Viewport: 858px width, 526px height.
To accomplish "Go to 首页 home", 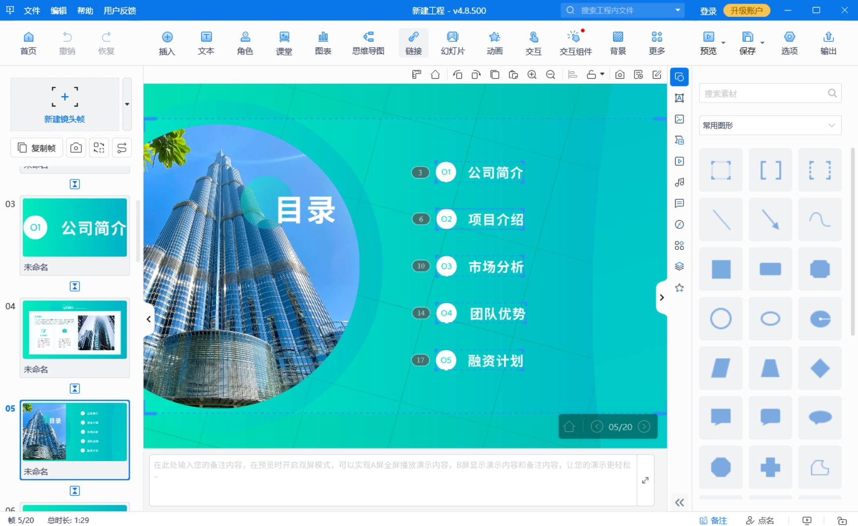I will coord(28,43).
